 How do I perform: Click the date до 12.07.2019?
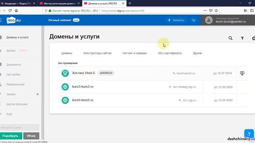coord(222,73)
